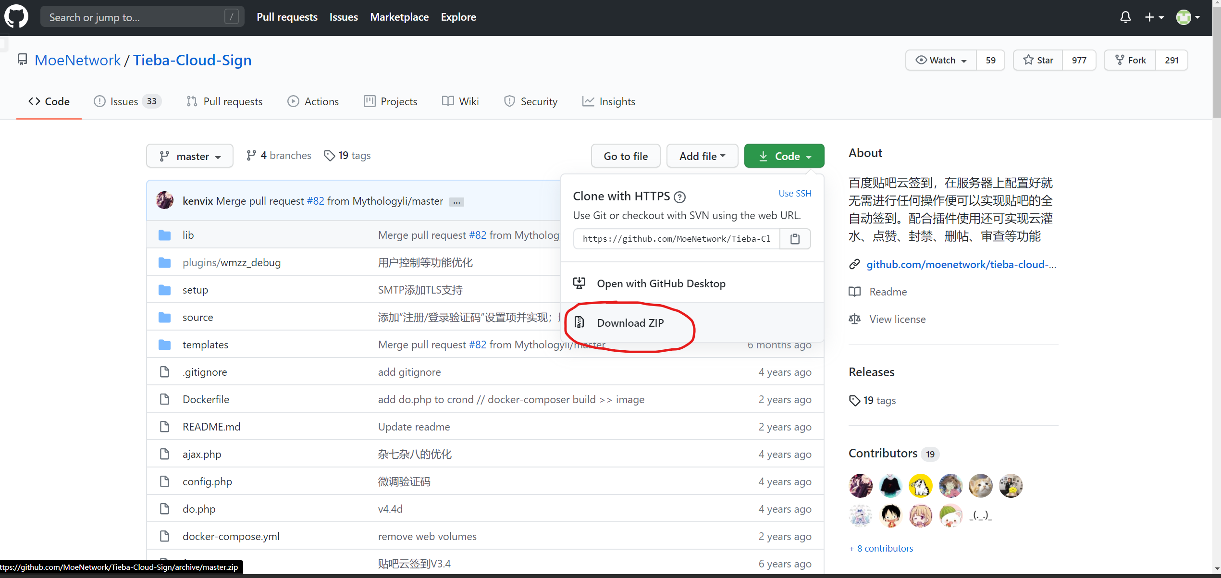Open the plugins/wmzz_debug folder

pyautogui.click(x=232, y=262)
